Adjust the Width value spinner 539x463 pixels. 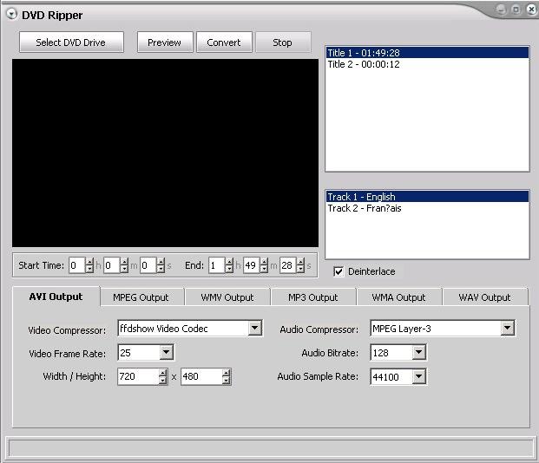(x=163, y=376)
